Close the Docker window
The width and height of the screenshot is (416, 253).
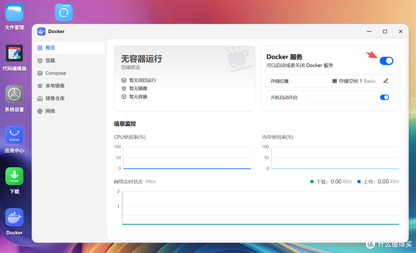pyautogui.click(x=401, y=31)
